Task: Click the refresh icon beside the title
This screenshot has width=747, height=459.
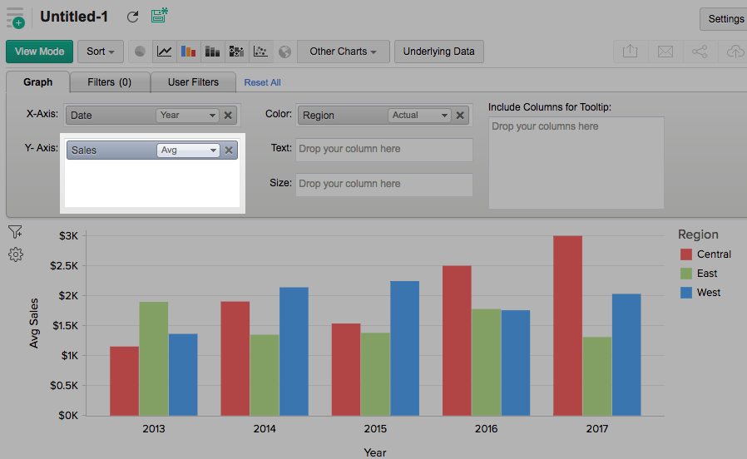Action: 133,17
